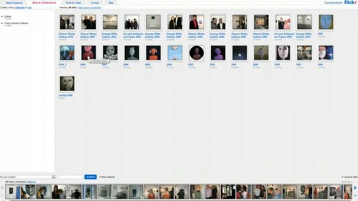Open the 2003 round figure set thumbnail

[x=196, y=53]
